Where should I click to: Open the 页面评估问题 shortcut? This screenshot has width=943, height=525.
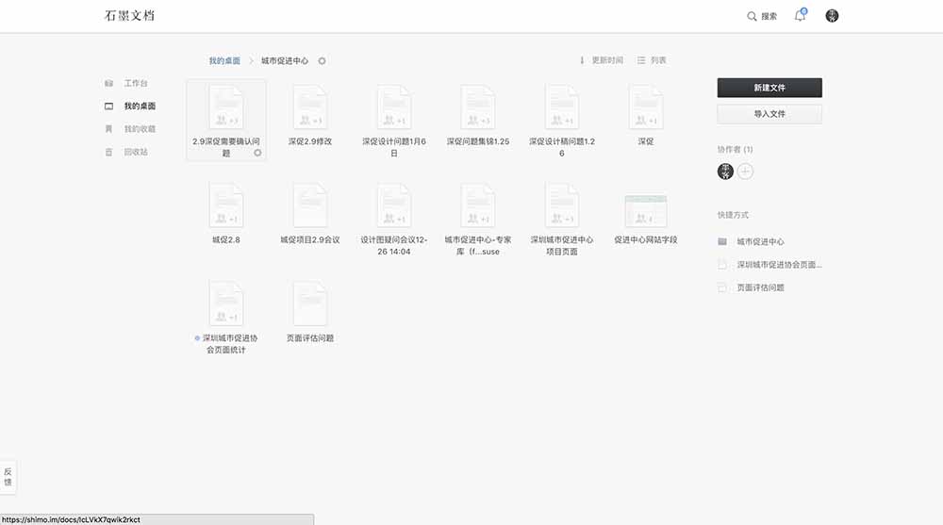(760, 287)
